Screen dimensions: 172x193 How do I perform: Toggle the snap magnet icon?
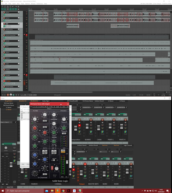(16, 9)
